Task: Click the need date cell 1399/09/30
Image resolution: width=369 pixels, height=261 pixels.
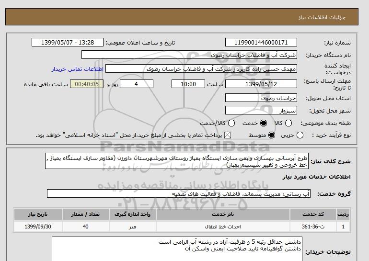Action: tap(38, 227)
